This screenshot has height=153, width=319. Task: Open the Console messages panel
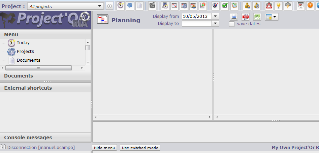pos(28,137)
